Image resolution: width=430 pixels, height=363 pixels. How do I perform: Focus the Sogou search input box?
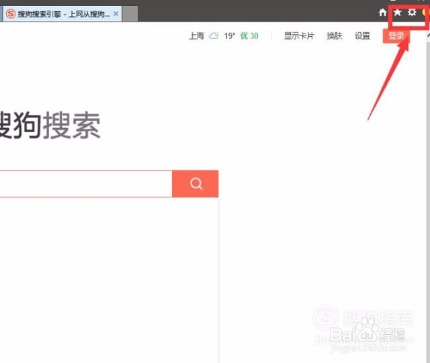tap(86, 184)
